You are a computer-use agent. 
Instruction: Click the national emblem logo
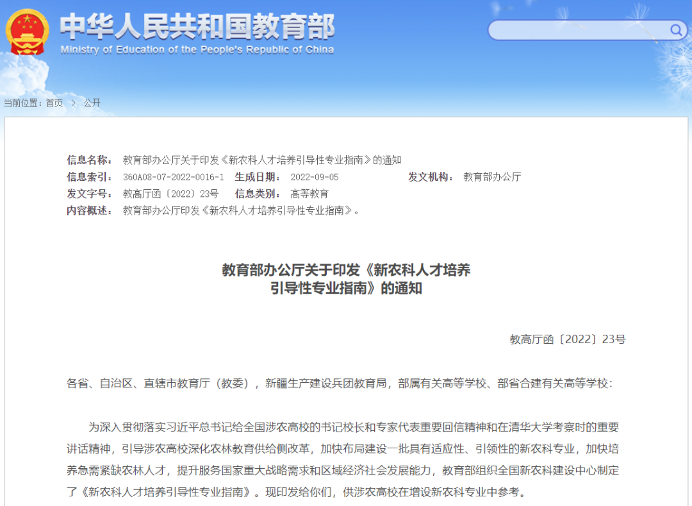27,33
